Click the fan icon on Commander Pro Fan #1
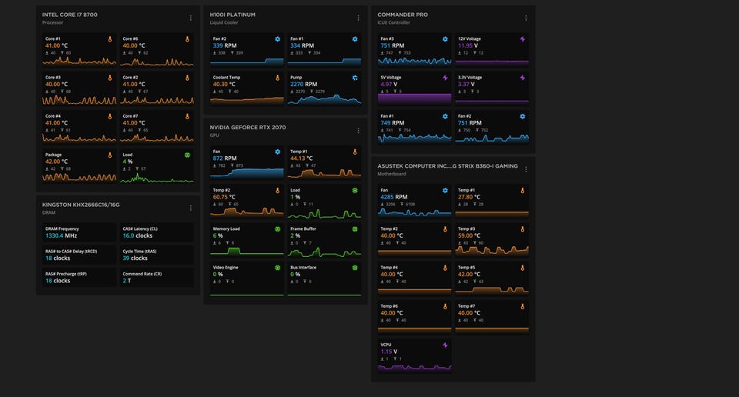739x397 pixels. tap(445, 116)
